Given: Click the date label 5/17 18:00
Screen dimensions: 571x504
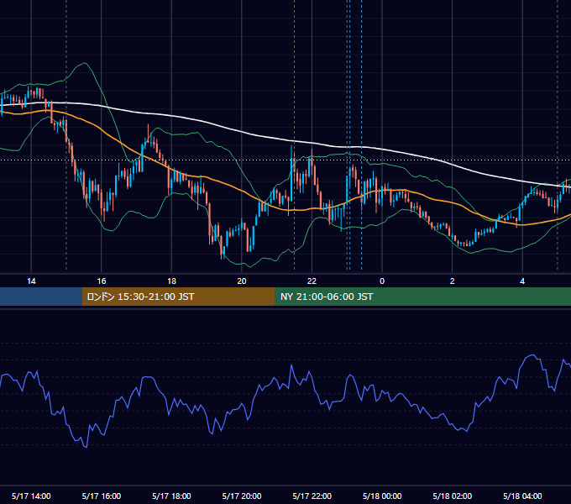Looking at the screenshot, I should coord(171,496).
